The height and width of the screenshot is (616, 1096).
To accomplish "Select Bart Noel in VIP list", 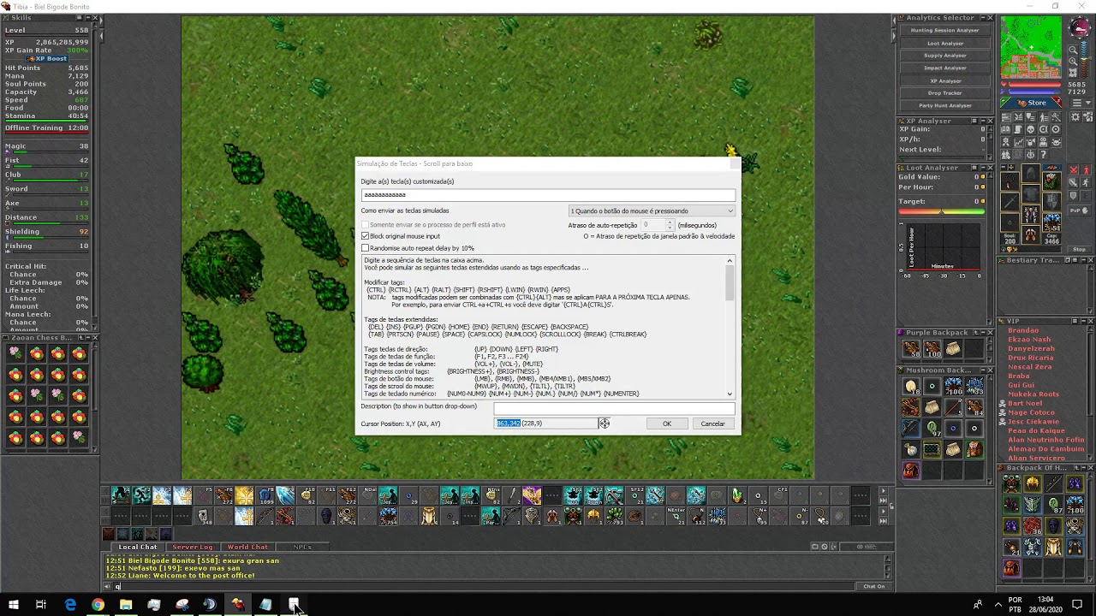I will [x=1025, y=404].
